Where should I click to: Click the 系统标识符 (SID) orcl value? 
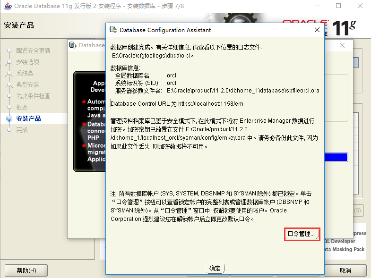click(x=172, y=83)
